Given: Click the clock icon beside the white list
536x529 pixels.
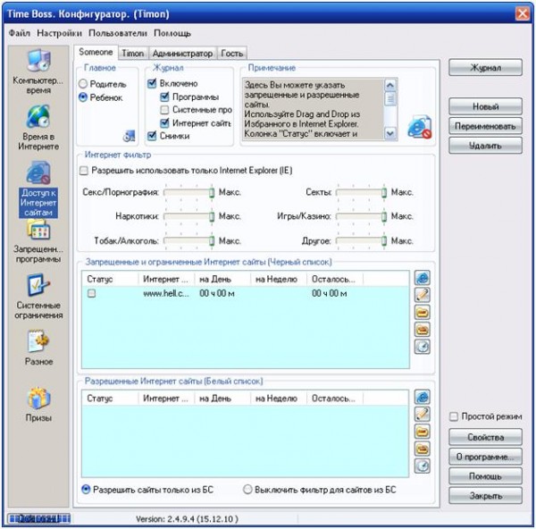Looking at the screenshot, I should pyautogui.click(x=423, y=466).
